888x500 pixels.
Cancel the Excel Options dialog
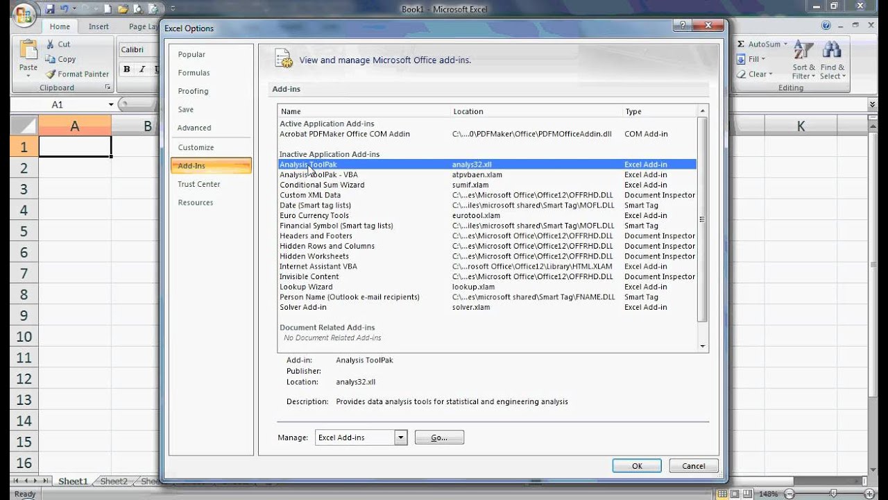point(694,466)
